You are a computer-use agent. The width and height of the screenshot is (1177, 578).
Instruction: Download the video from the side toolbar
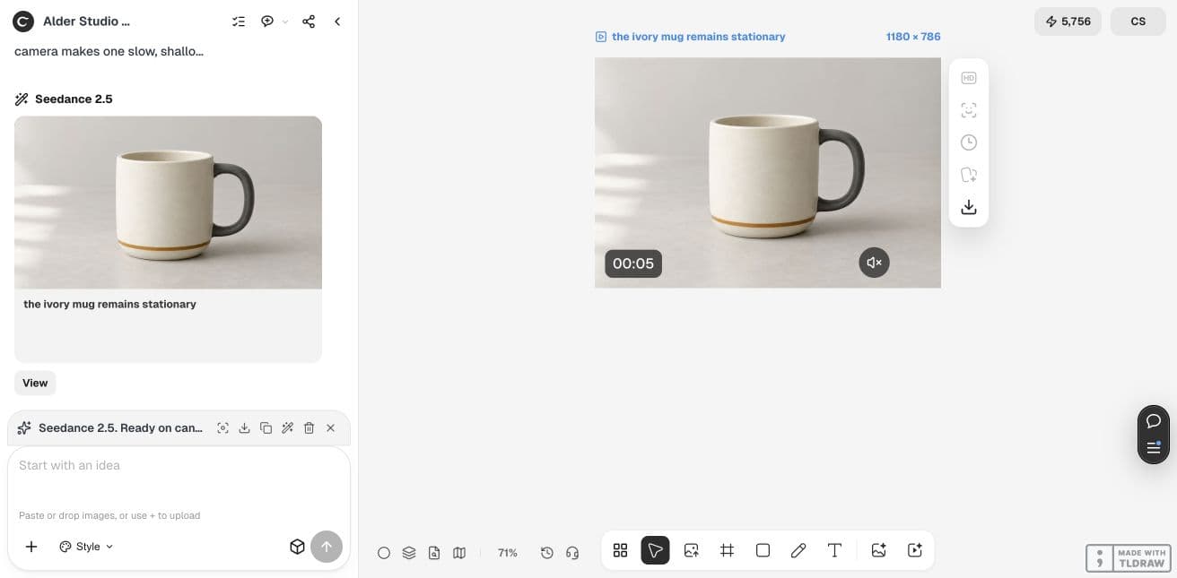(969, 207)
